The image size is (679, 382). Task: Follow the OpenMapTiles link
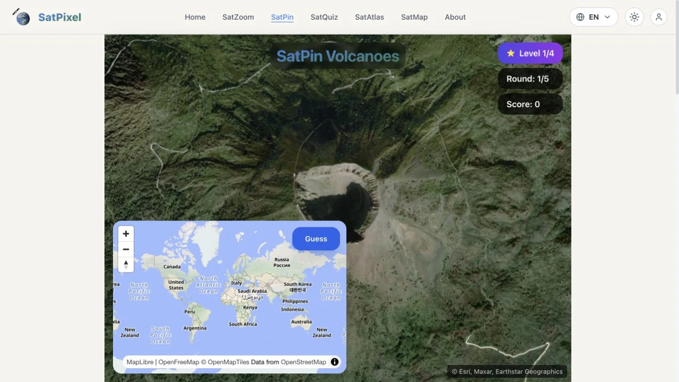tap(225, 362)
